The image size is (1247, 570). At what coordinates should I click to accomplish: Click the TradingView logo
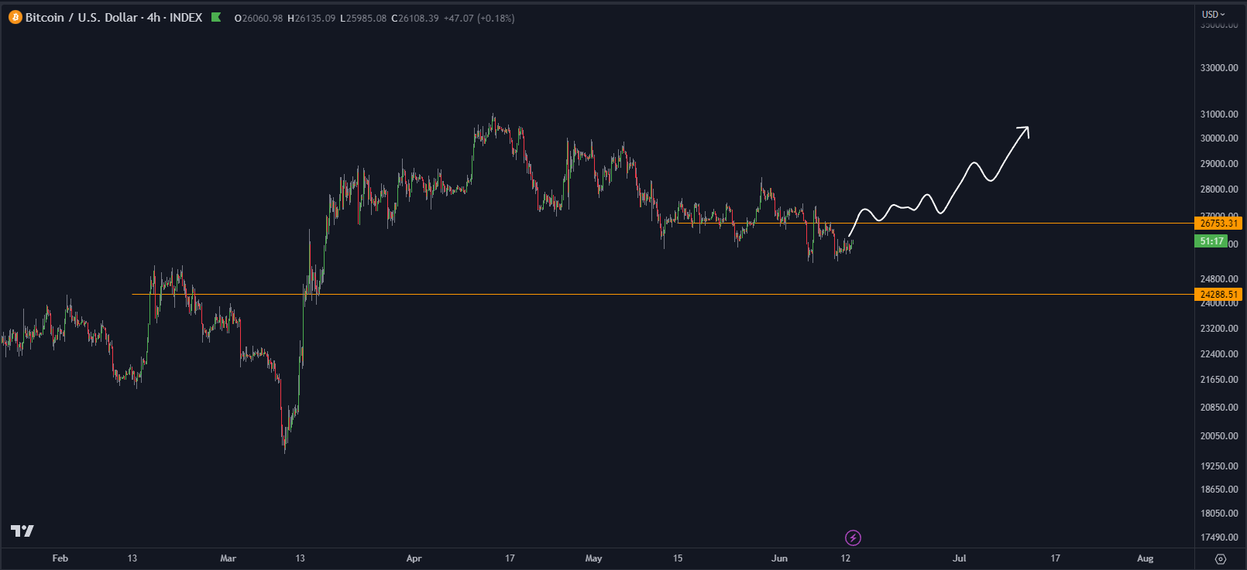pos(22,531)
